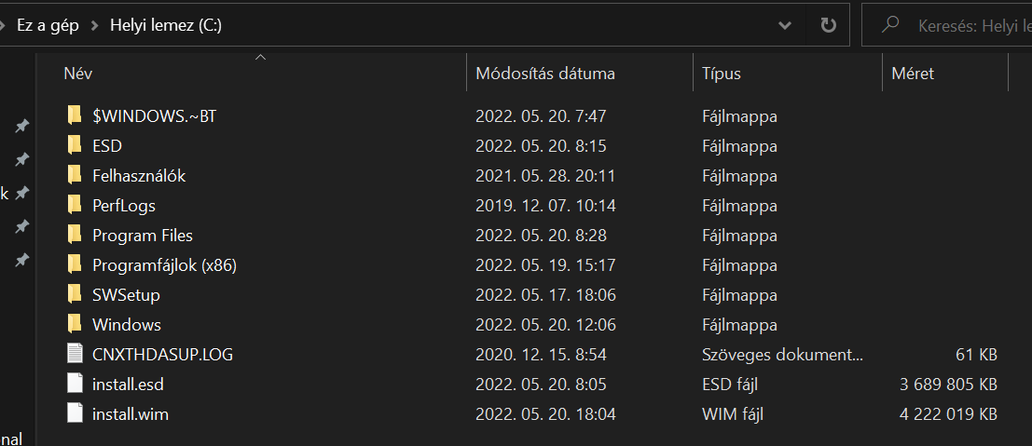Sort by Módosítás dátuma column
This screenshot has width=1032, height=446.
click(545, 73)
